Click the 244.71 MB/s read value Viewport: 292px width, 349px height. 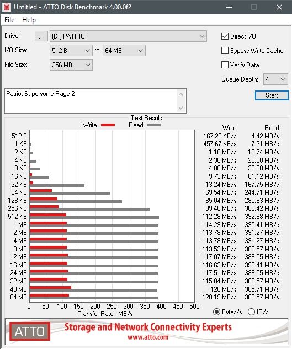pos(262,192)
